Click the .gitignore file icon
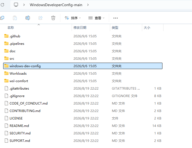This screenshot has height=148, width=192. click(6, 96)
